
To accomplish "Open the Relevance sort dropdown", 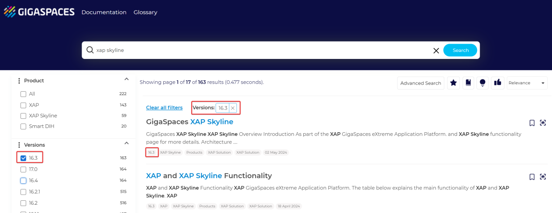I will (527, 83).
